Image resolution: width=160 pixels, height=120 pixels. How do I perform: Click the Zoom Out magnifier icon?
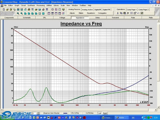point(22,13)
